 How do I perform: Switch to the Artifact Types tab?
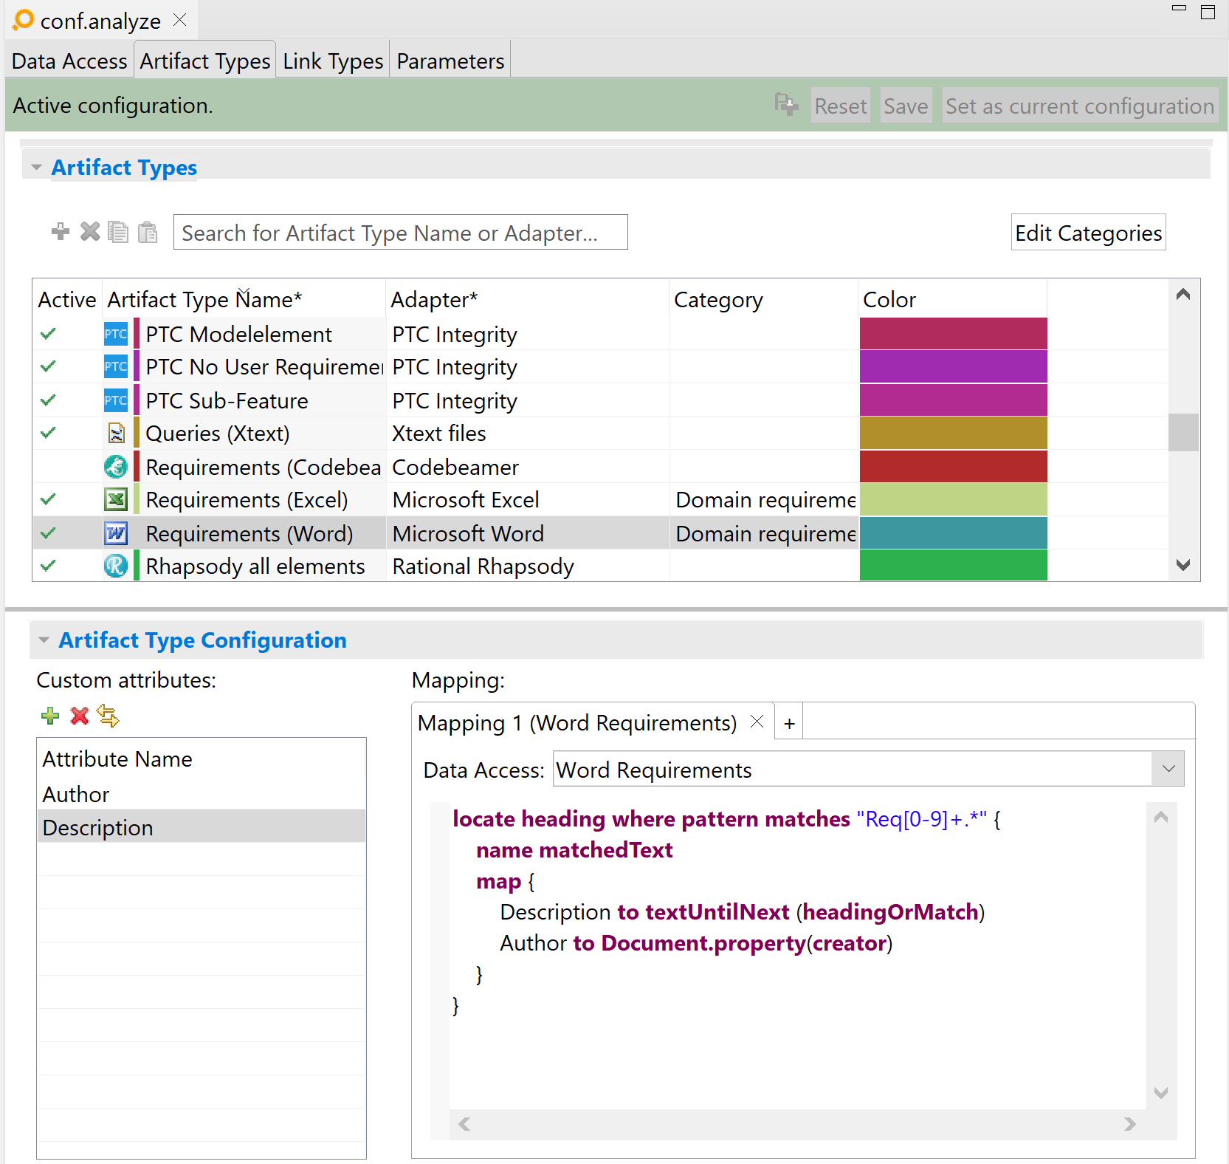(x=204, y=61)
